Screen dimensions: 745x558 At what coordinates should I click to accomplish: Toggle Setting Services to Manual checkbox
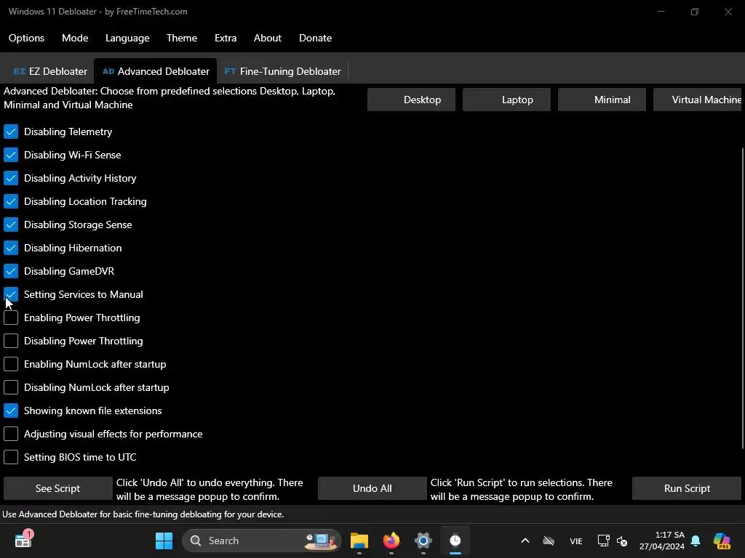pyautogui.click(x=11, y=294)
